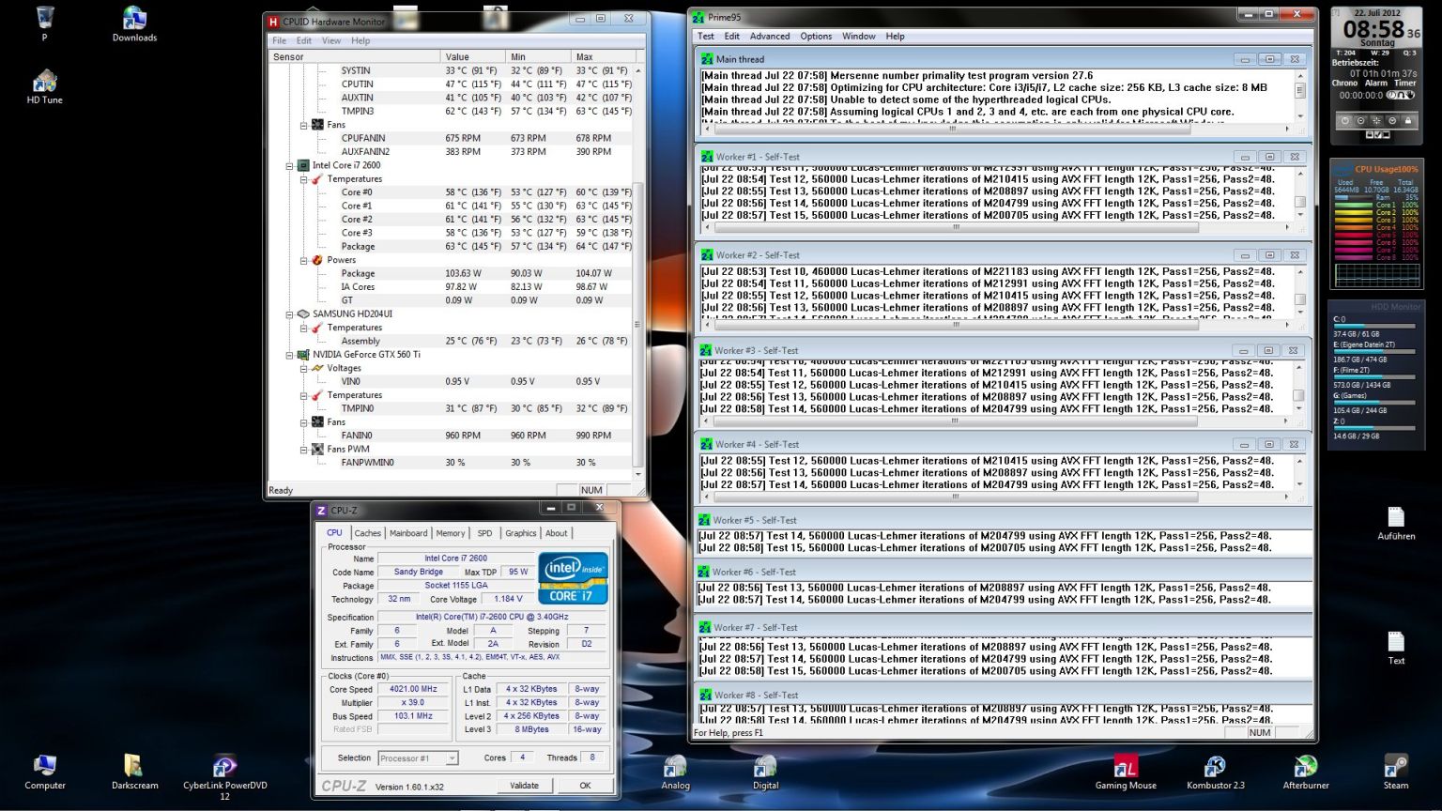Click the Intel Core i7 logo in CPU-Z
The height and width of the screenshot is (811, 1442).
click(x=573, y=578)
